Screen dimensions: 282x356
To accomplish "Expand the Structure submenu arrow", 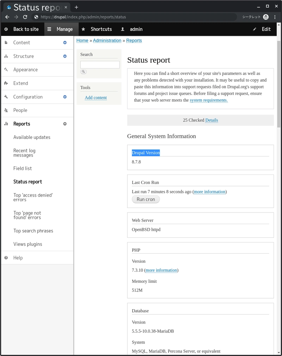I will [65, 56].
